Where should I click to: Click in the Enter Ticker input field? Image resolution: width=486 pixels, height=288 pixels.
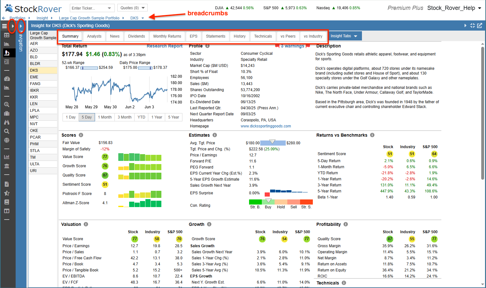88,8
